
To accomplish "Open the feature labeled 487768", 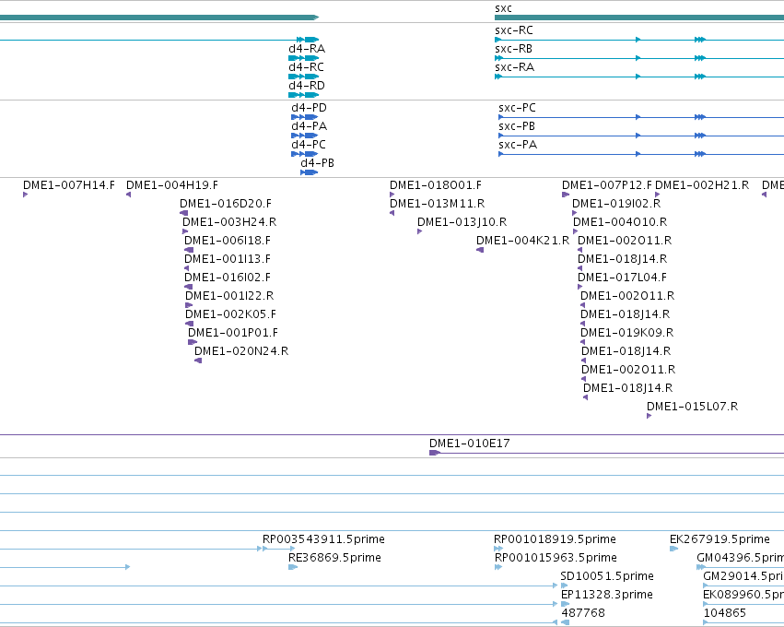I will pyautogui.click(x=583, y=613).
